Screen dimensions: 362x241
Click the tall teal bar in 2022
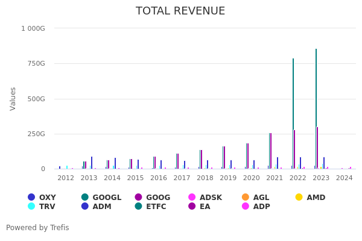293,114
